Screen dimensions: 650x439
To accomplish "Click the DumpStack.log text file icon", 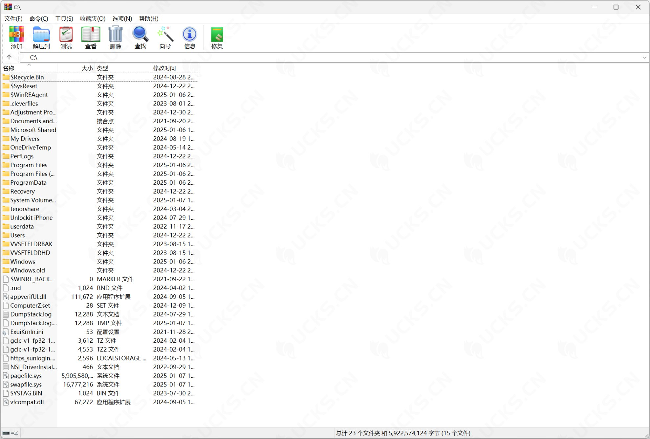I will tap(6, 314).
